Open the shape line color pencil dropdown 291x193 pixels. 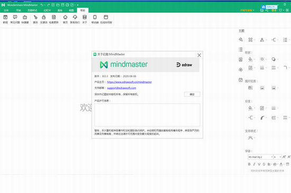pyautogui.click(x=251, y=68)
